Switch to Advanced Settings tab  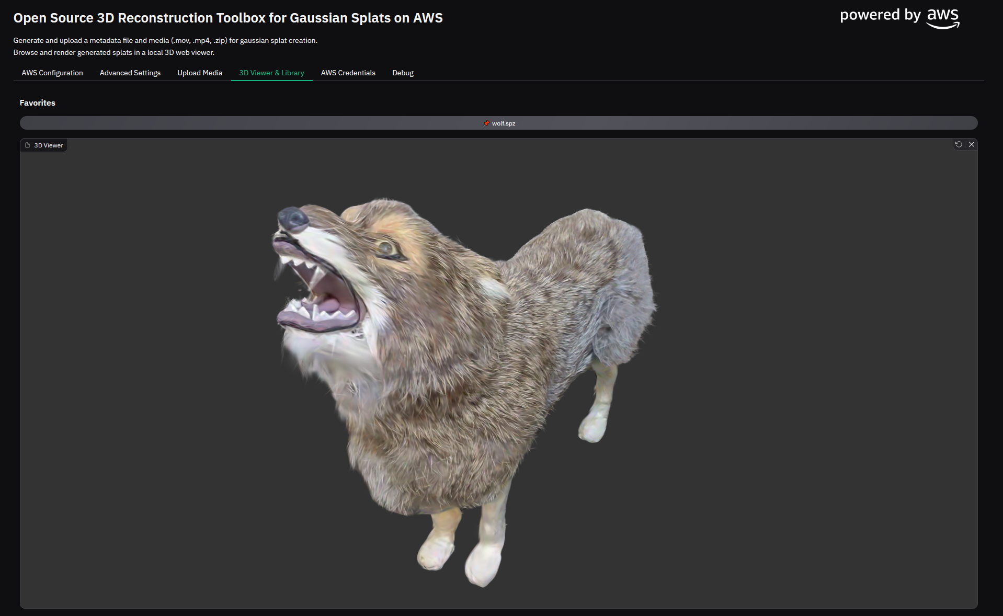(130, 73)
